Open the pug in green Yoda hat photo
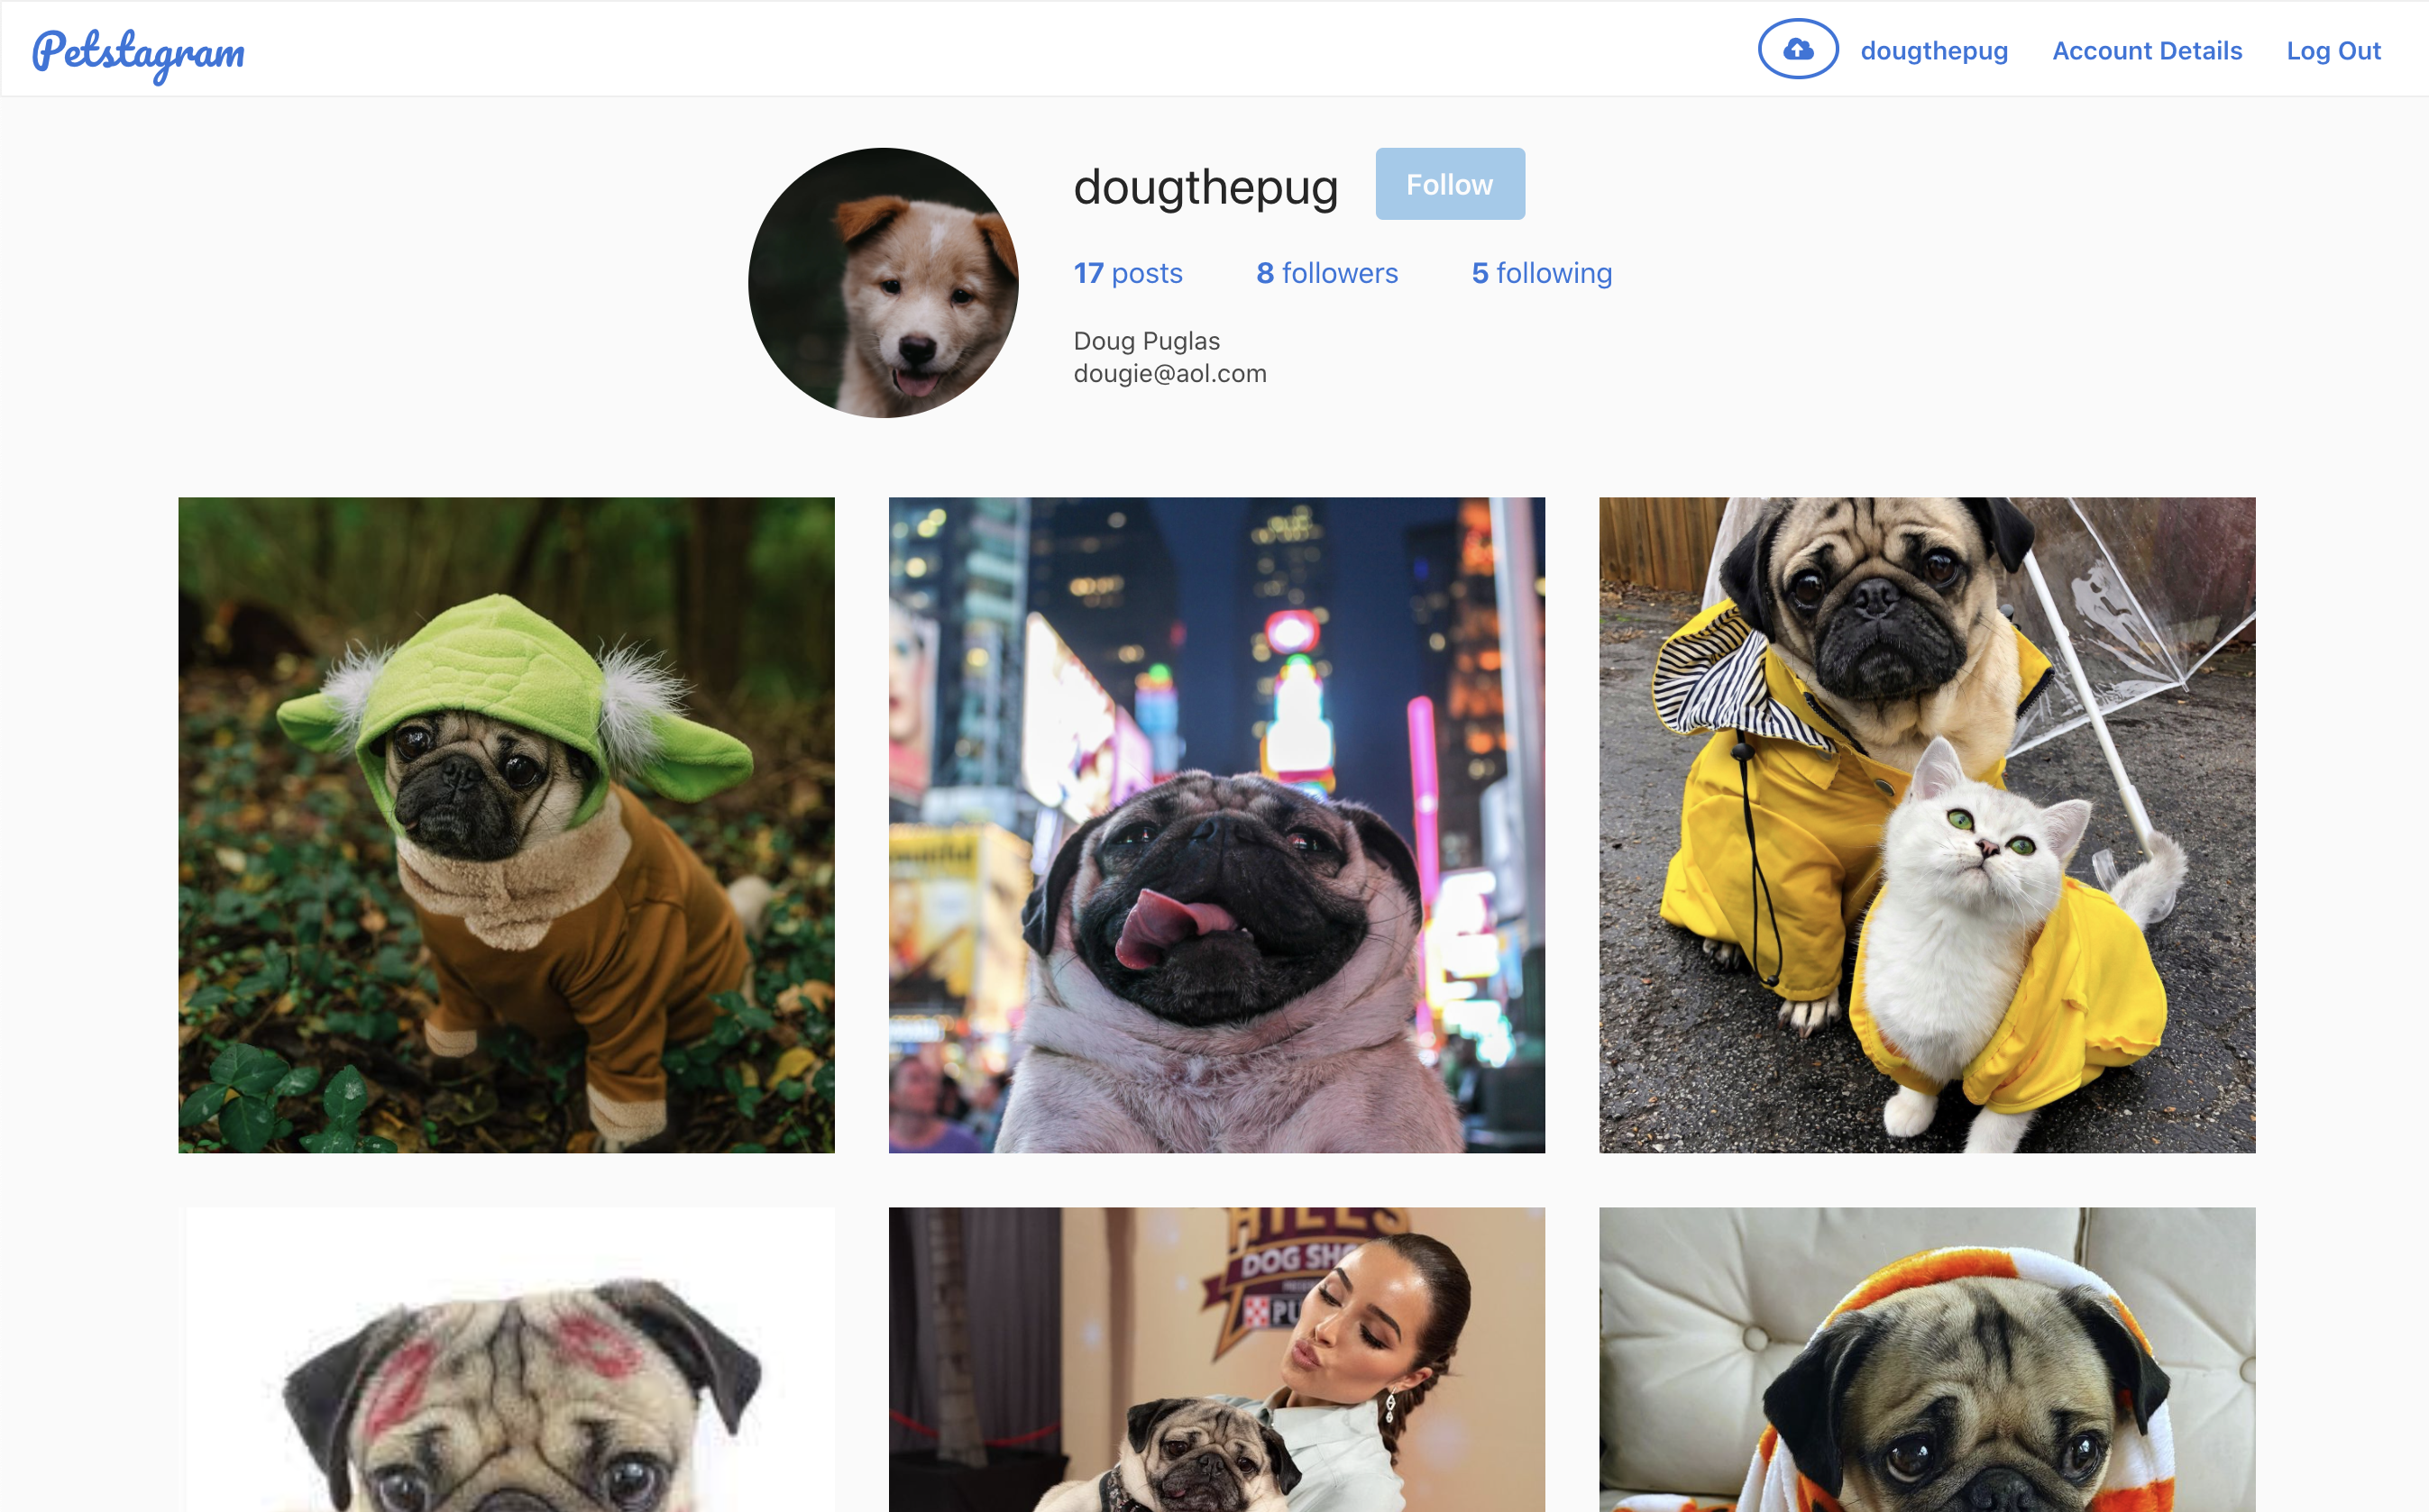2429x1512 pixels. click(506, 825)
